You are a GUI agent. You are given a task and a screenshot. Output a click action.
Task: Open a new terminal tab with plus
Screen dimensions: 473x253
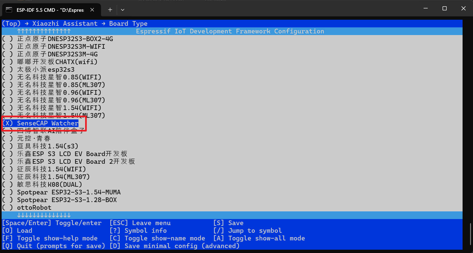(x=110, y=10)
